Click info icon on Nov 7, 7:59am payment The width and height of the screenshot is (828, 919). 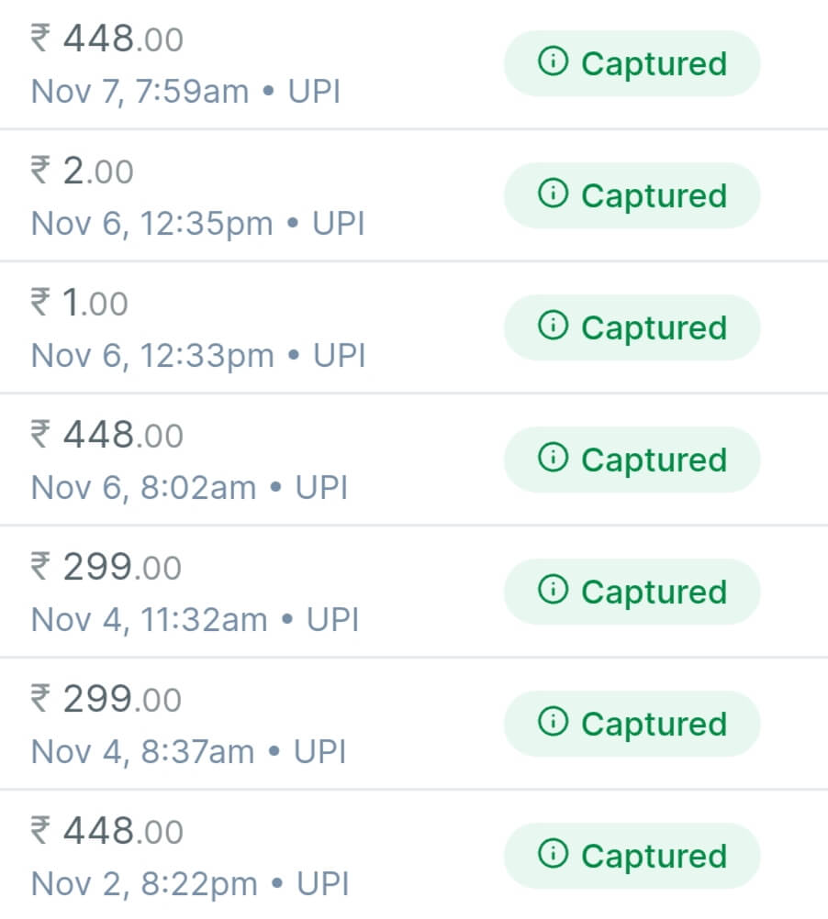tap(553, 62)
